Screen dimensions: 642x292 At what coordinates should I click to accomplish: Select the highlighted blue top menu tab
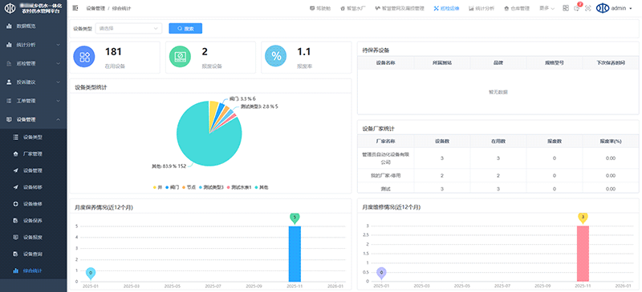[446, 8]
